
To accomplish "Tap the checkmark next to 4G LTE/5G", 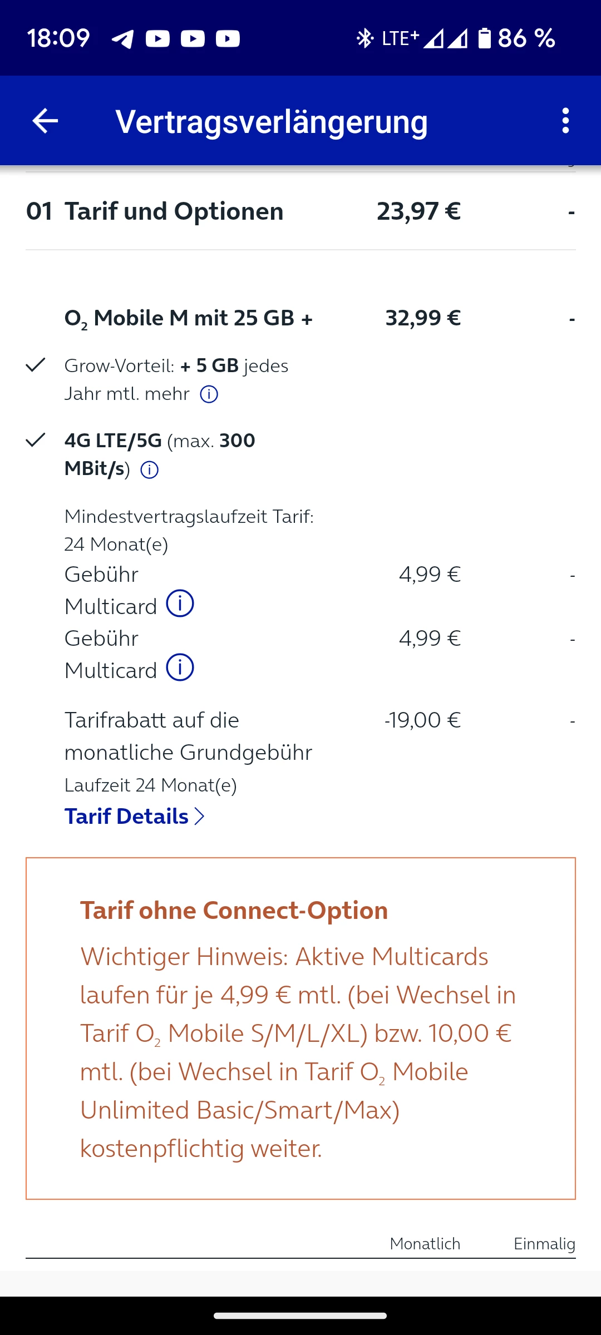I will click(36, 440).
